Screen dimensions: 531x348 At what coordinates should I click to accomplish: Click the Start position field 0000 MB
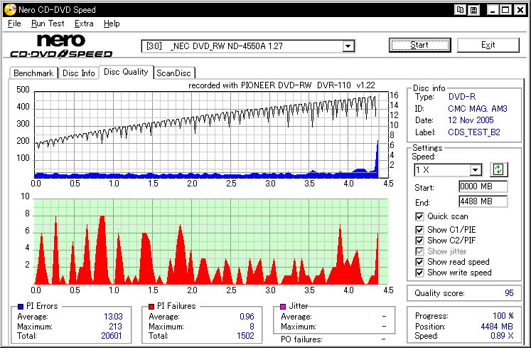pos(483,186)
